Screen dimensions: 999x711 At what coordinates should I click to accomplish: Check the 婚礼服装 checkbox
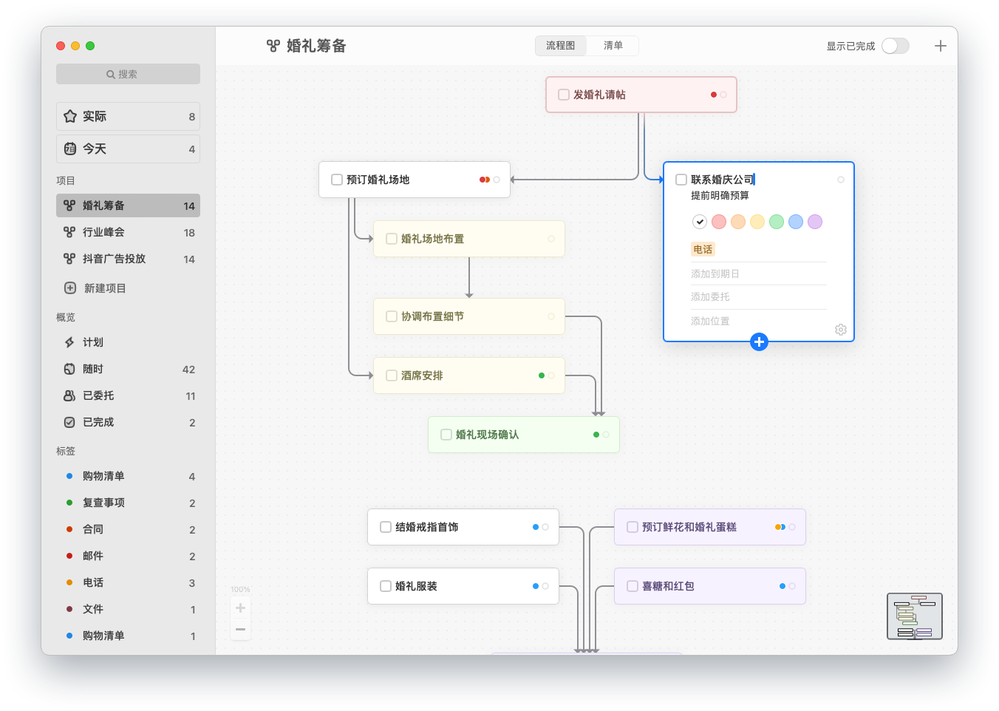(x=386, y=586)
